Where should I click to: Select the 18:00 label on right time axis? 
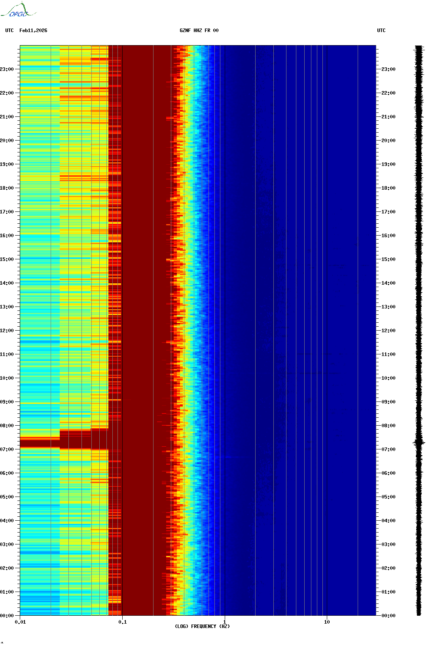click(388, 188)
